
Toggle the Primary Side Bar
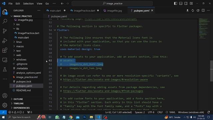pos(175,3)
